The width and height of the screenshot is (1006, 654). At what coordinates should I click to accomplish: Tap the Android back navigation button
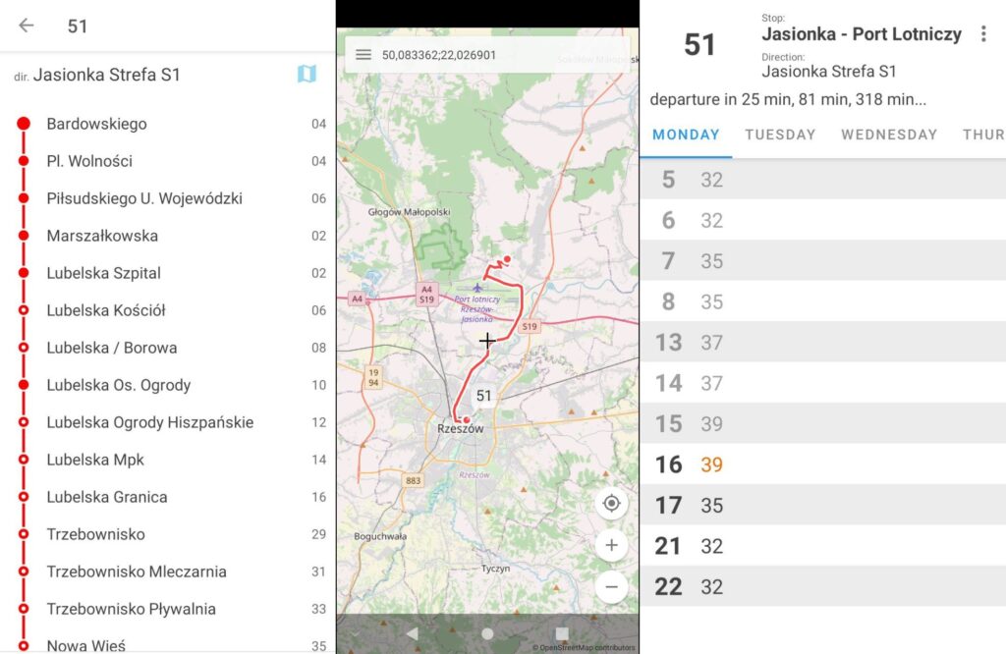[412, 633]
